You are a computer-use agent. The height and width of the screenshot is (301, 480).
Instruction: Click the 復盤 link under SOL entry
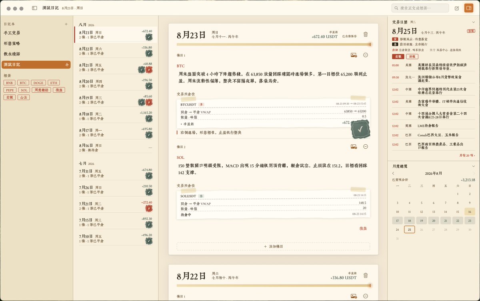coord(363,228)
